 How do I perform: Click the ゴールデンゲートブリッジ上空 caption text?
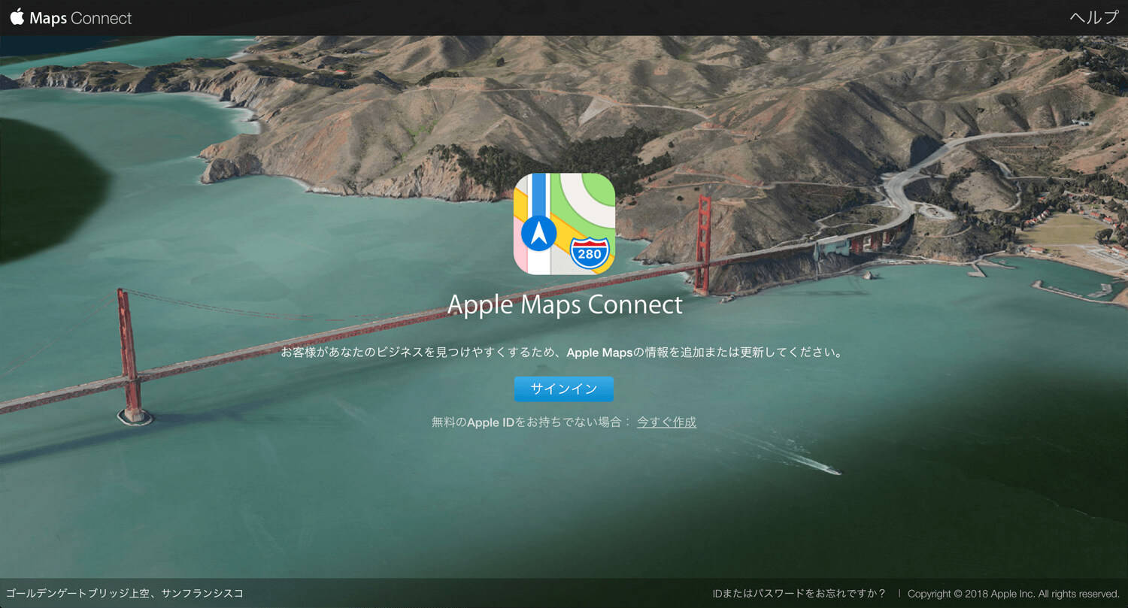[124, 594]
